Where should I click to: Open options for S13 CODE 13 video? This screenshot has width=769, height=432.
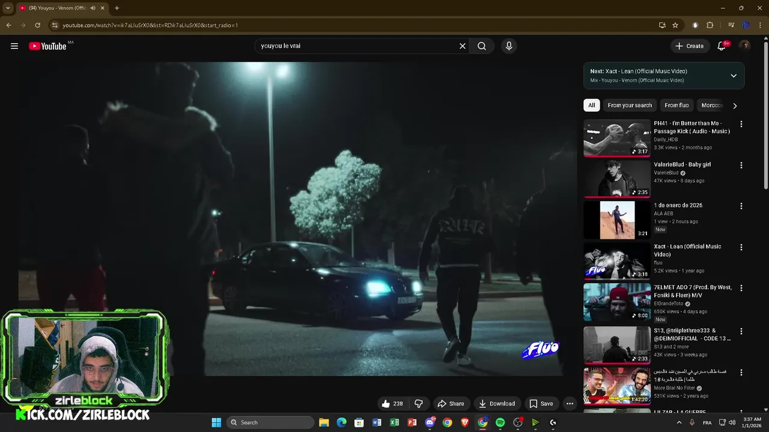[741, 331]
